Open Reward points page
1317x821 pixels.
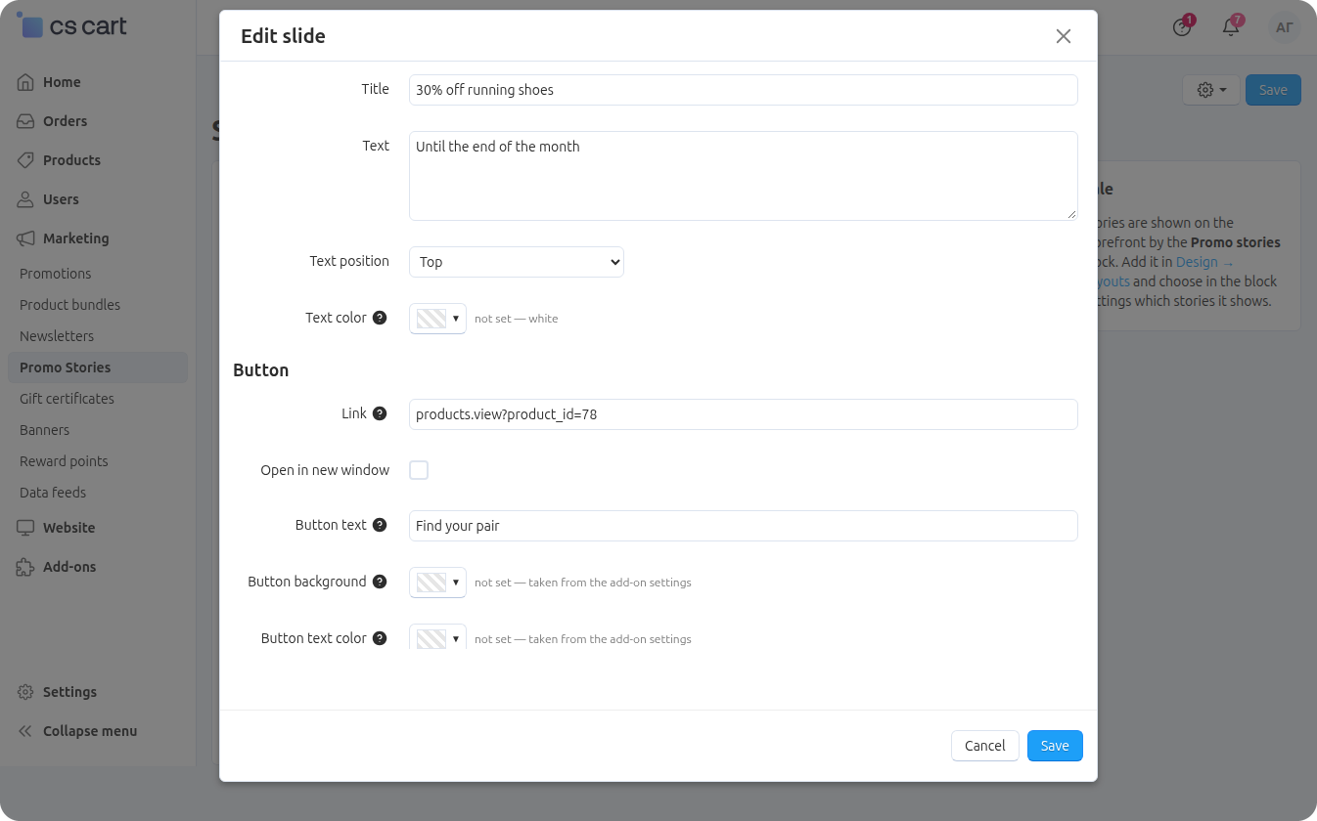tap(64, 461)
